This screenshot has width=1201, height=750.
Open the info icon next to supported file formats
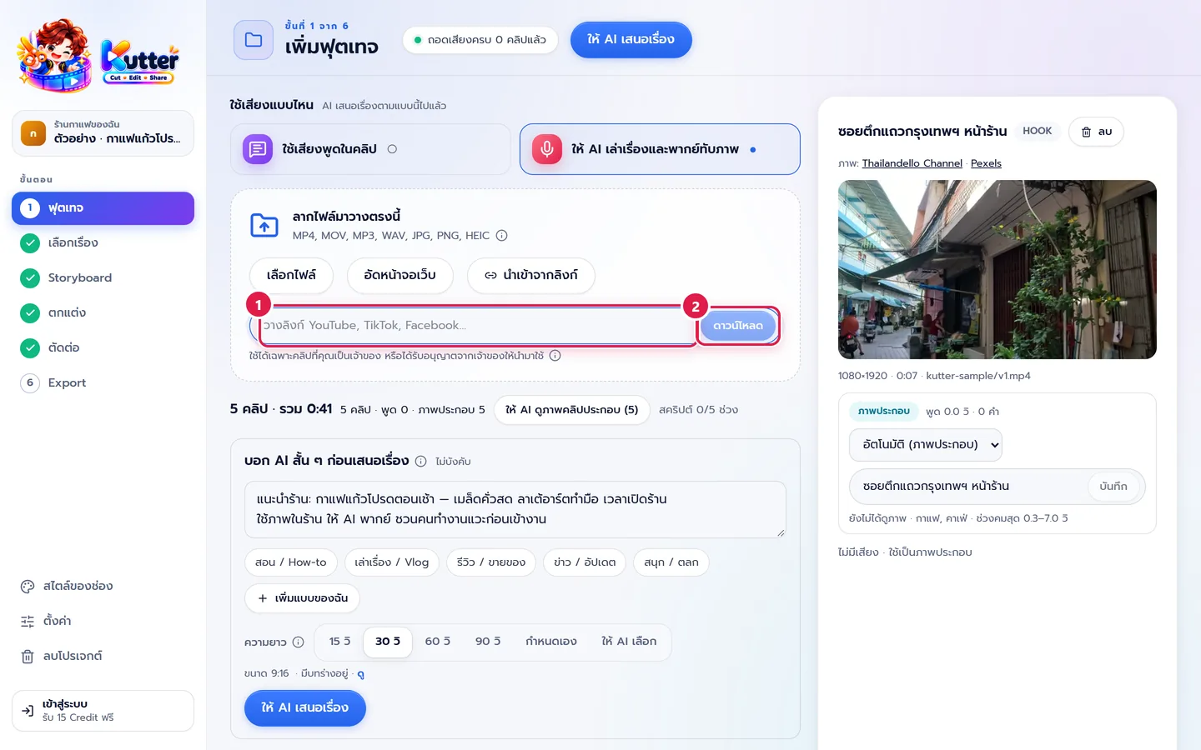(x=502, y=236)
